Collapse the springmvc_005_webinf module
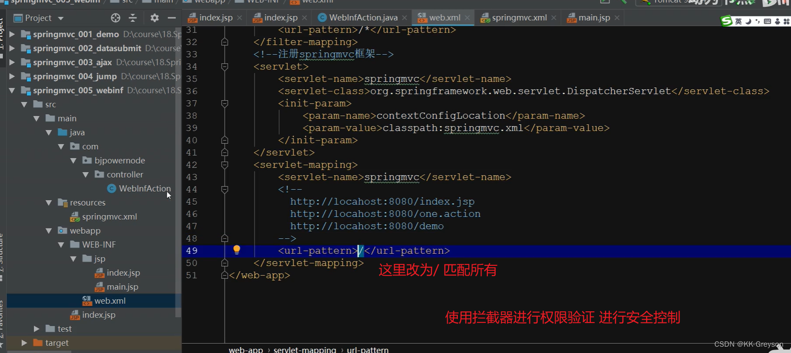The width and height of the screenshot is (791, 353). pos(12,91)
